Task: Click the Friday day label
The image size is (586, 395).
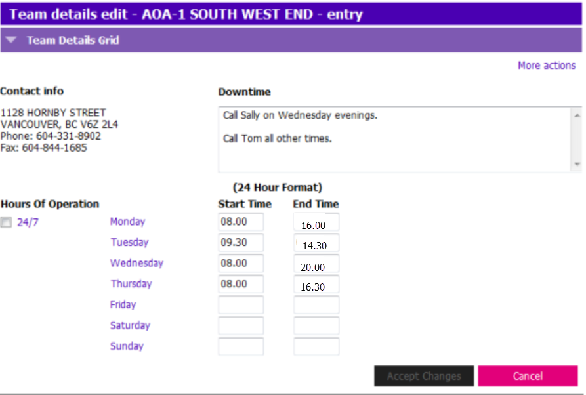Action: pos(123,304)
